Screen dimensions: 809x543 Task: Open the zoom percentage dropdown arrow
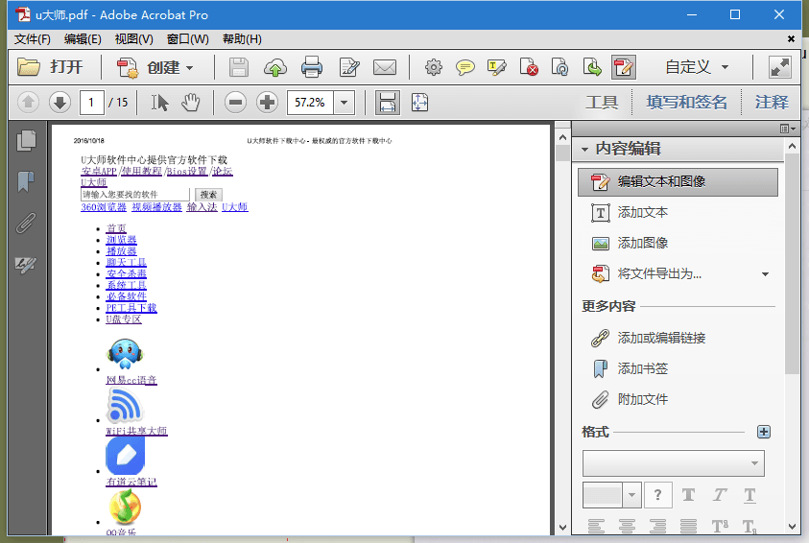(345, 103)
